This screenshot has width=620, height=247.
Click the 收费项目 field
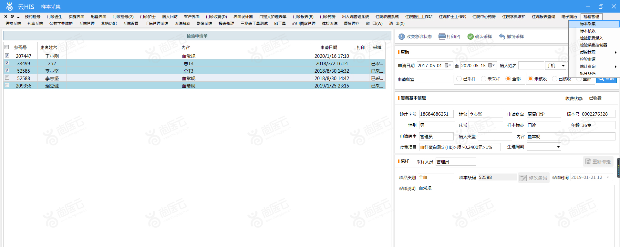click(460, 147)
